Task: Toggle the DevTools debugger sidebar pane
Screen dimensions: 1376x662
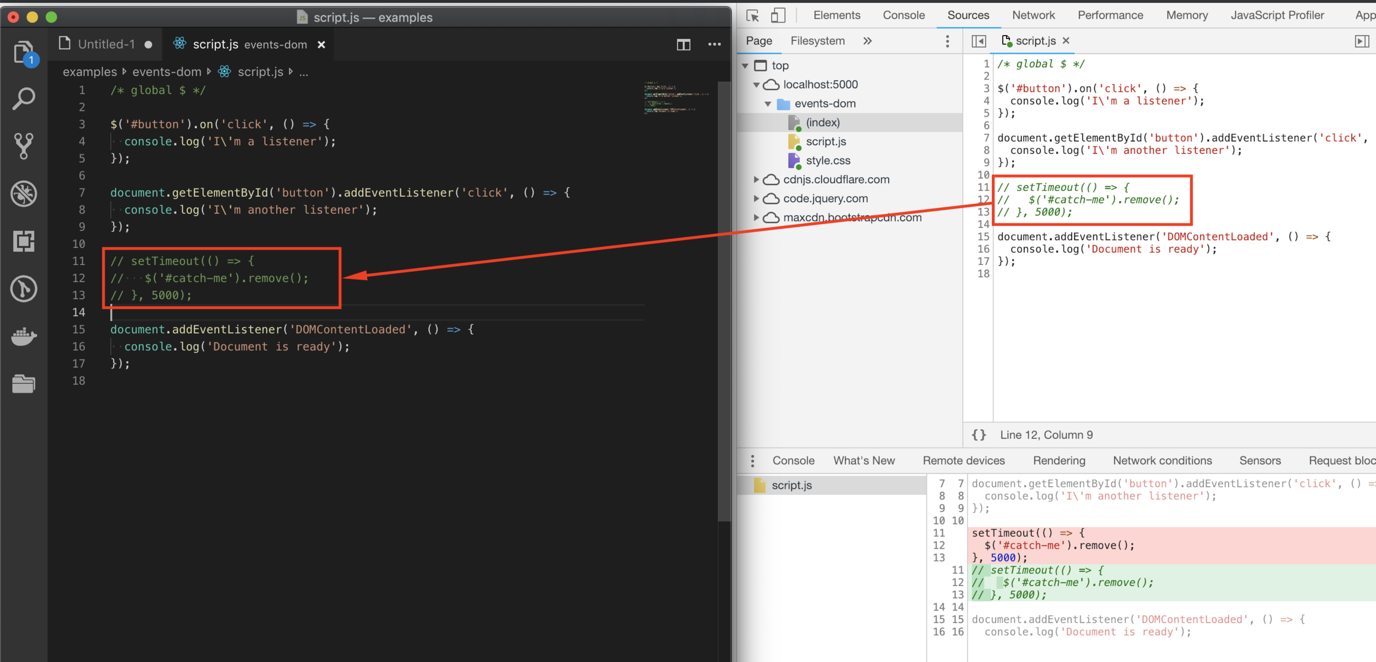Action: 1362,41
